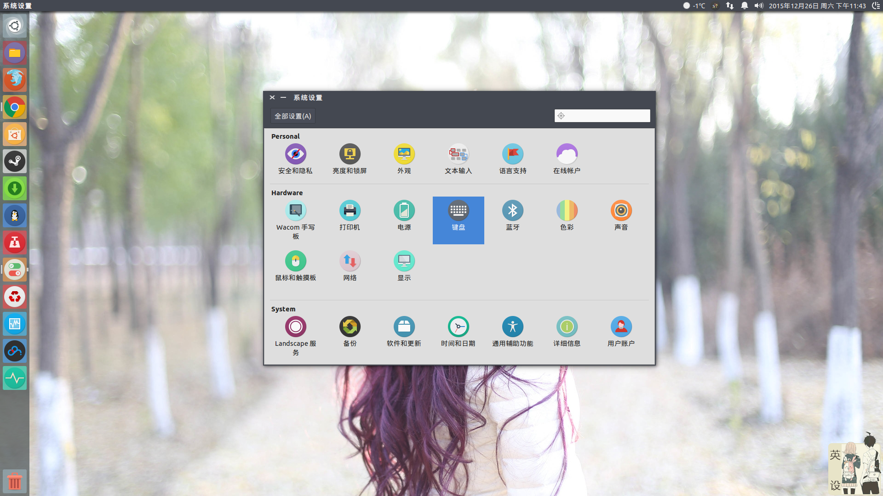Open session power menu in top panel
This screenshot has width=883, height=496.
(876, 6)
